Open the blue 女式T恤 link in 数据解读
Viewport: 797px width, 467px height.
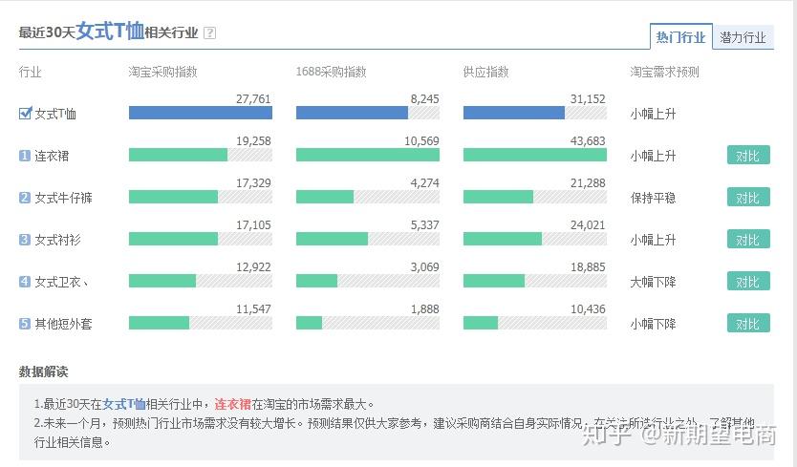tap(124, 405)
